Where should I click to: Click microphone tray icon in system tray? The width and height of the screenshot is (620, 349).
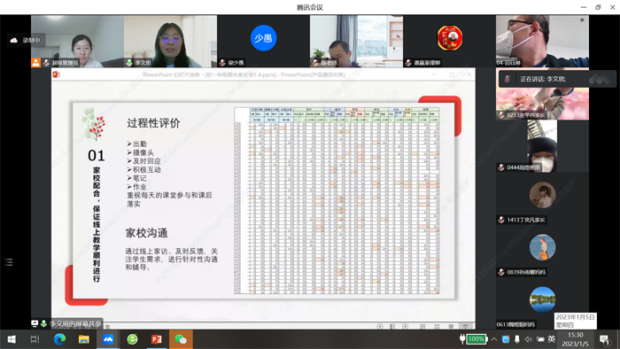[516, 339]
